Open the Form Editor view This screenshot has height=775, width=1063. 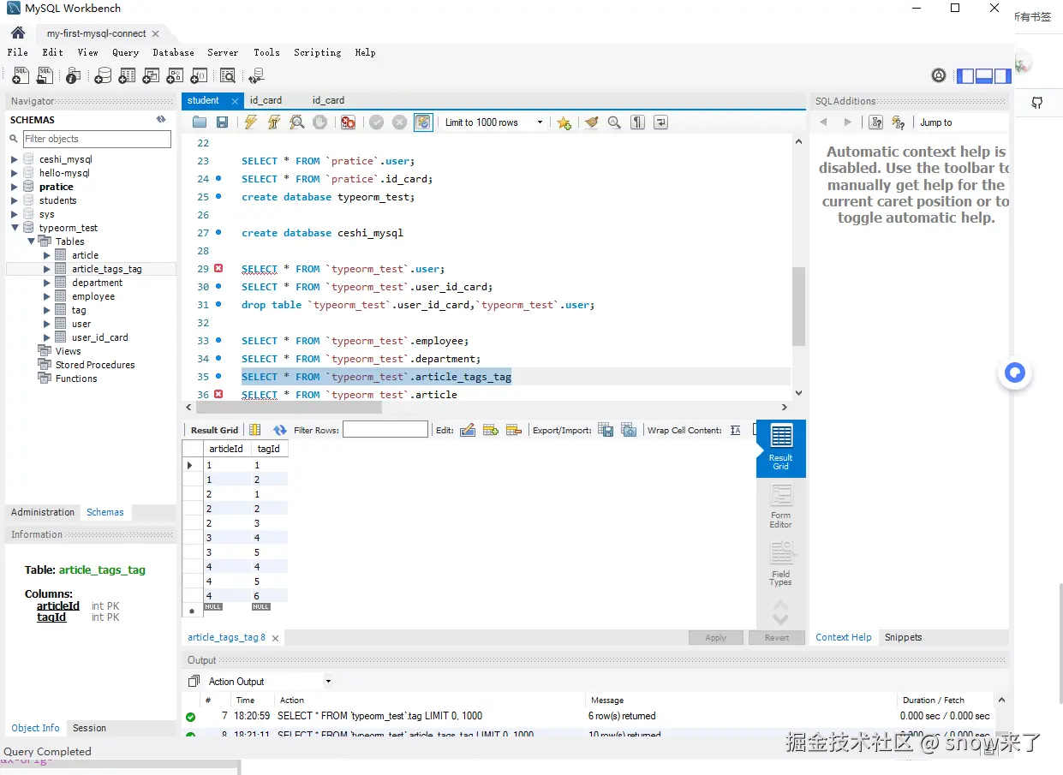[780, 506]
